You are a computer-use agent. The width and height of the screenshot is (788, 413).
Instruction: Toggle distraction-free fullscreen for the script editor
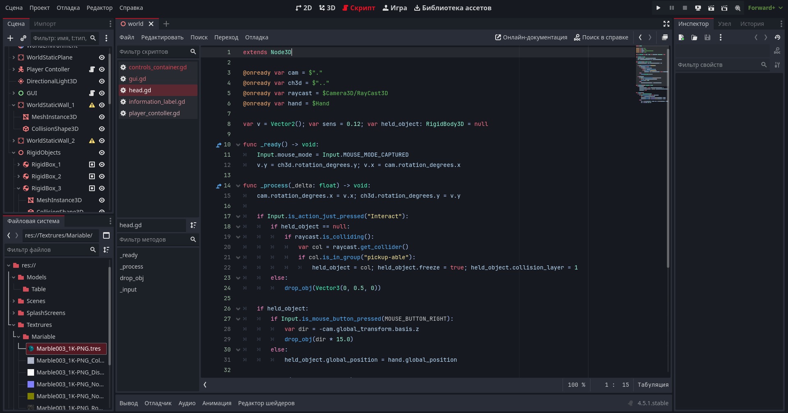pyautogui.click(x=666, y=24)
